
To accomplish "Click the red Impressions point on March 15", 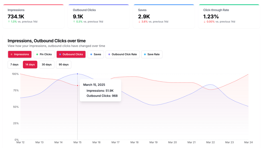I will pos(77,85).
